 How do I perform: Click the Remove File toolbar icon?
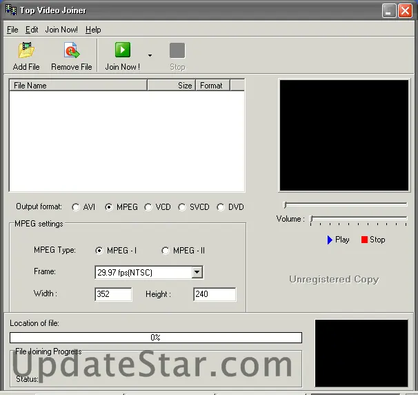(x=72, y=50)
